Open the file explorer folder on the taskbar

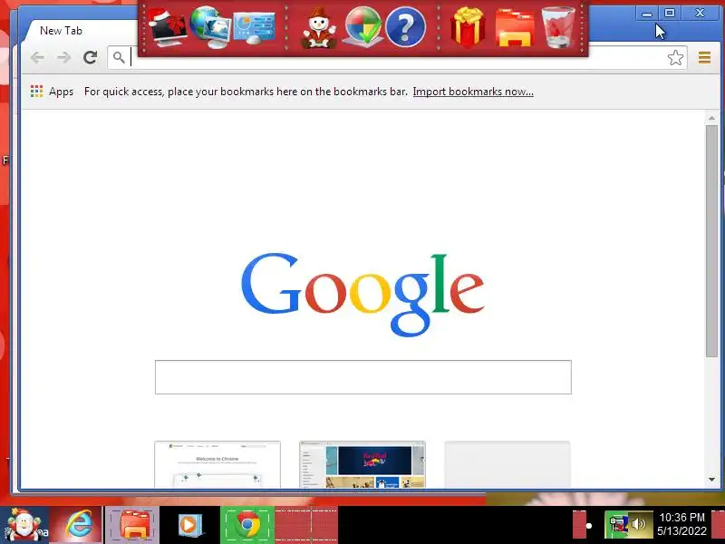coord(133,525)
